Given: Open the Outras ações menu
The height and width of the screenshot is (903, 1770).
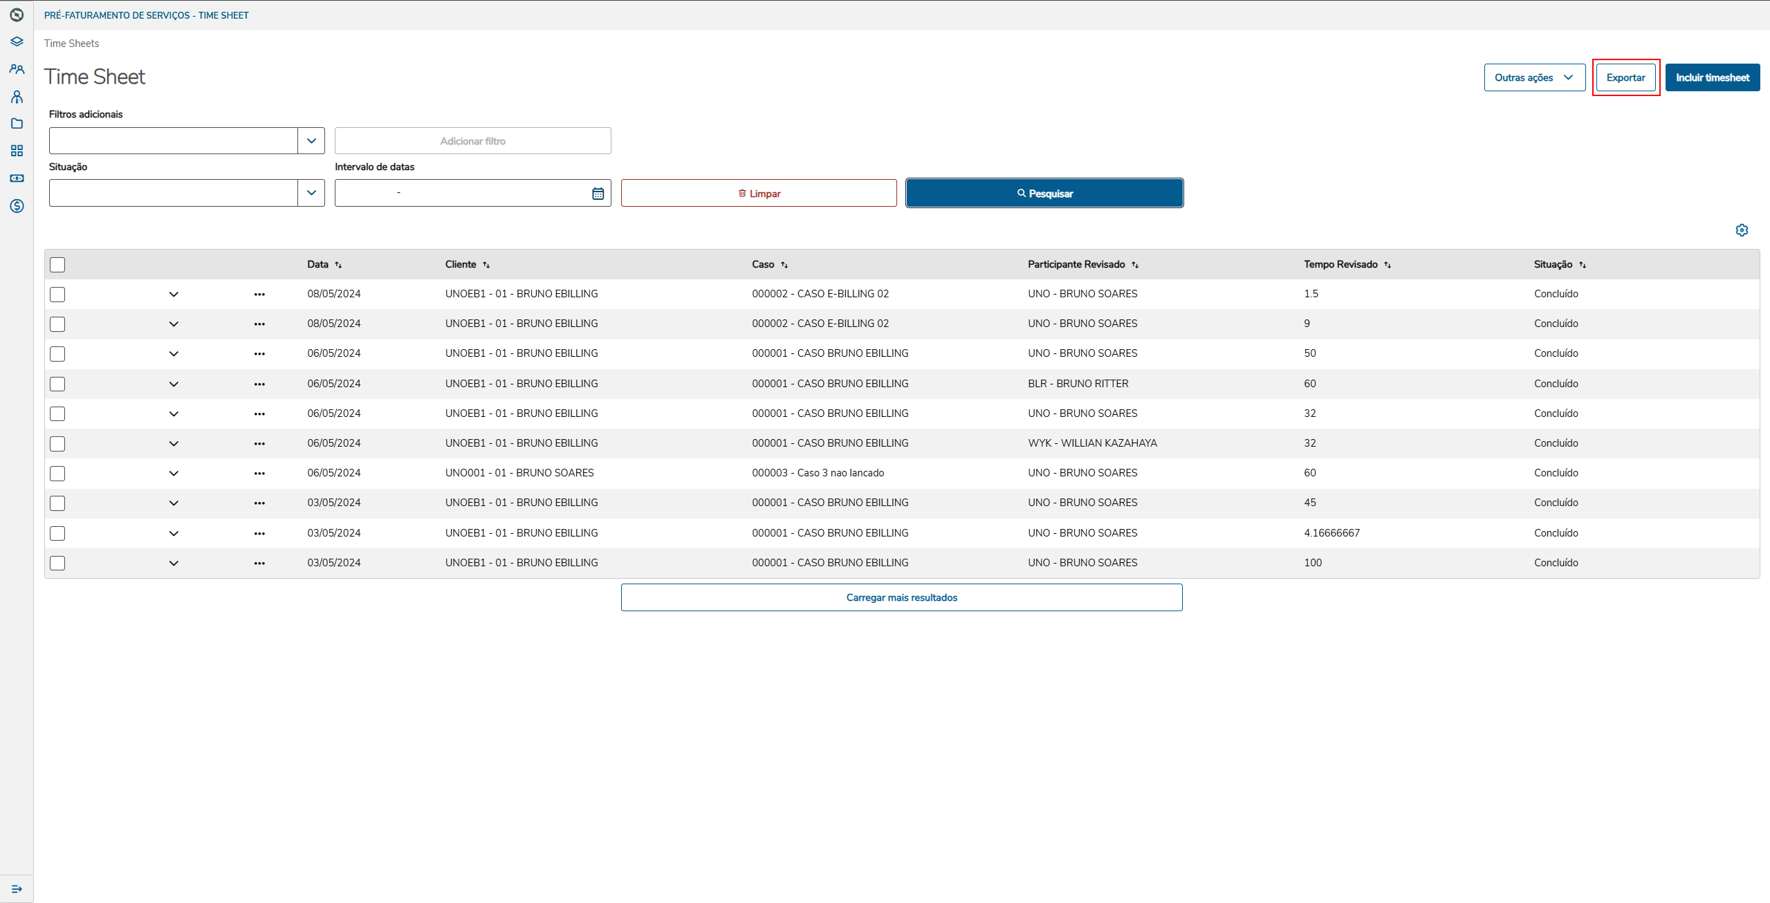Looking at the screenshot, I should coord(1534,77).
